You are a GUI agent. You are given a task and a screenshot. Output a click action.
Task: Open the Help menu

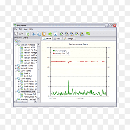point(31,29)
